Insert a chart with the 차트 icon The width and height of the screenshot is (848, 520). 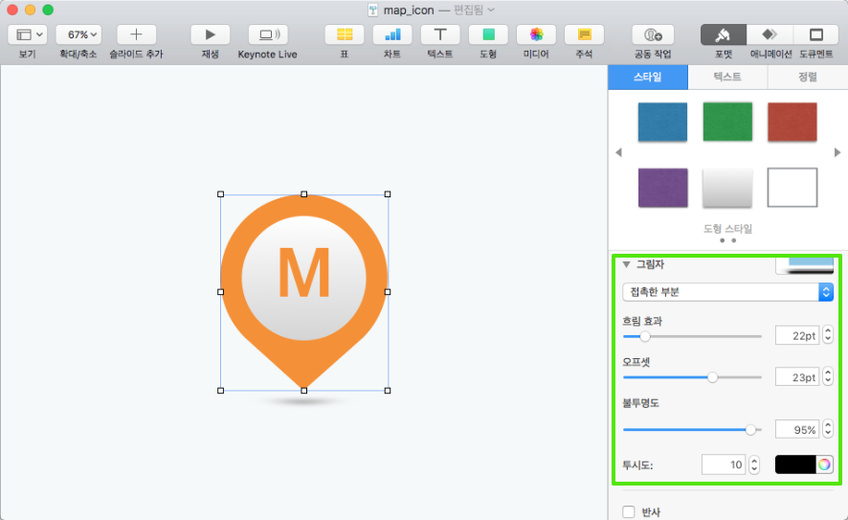click(392, 34)
